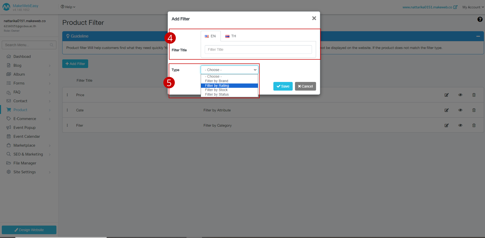The image size is (485, 238).
Task: Show the Fiter row with eye toggle
Action: pos(460,125)
